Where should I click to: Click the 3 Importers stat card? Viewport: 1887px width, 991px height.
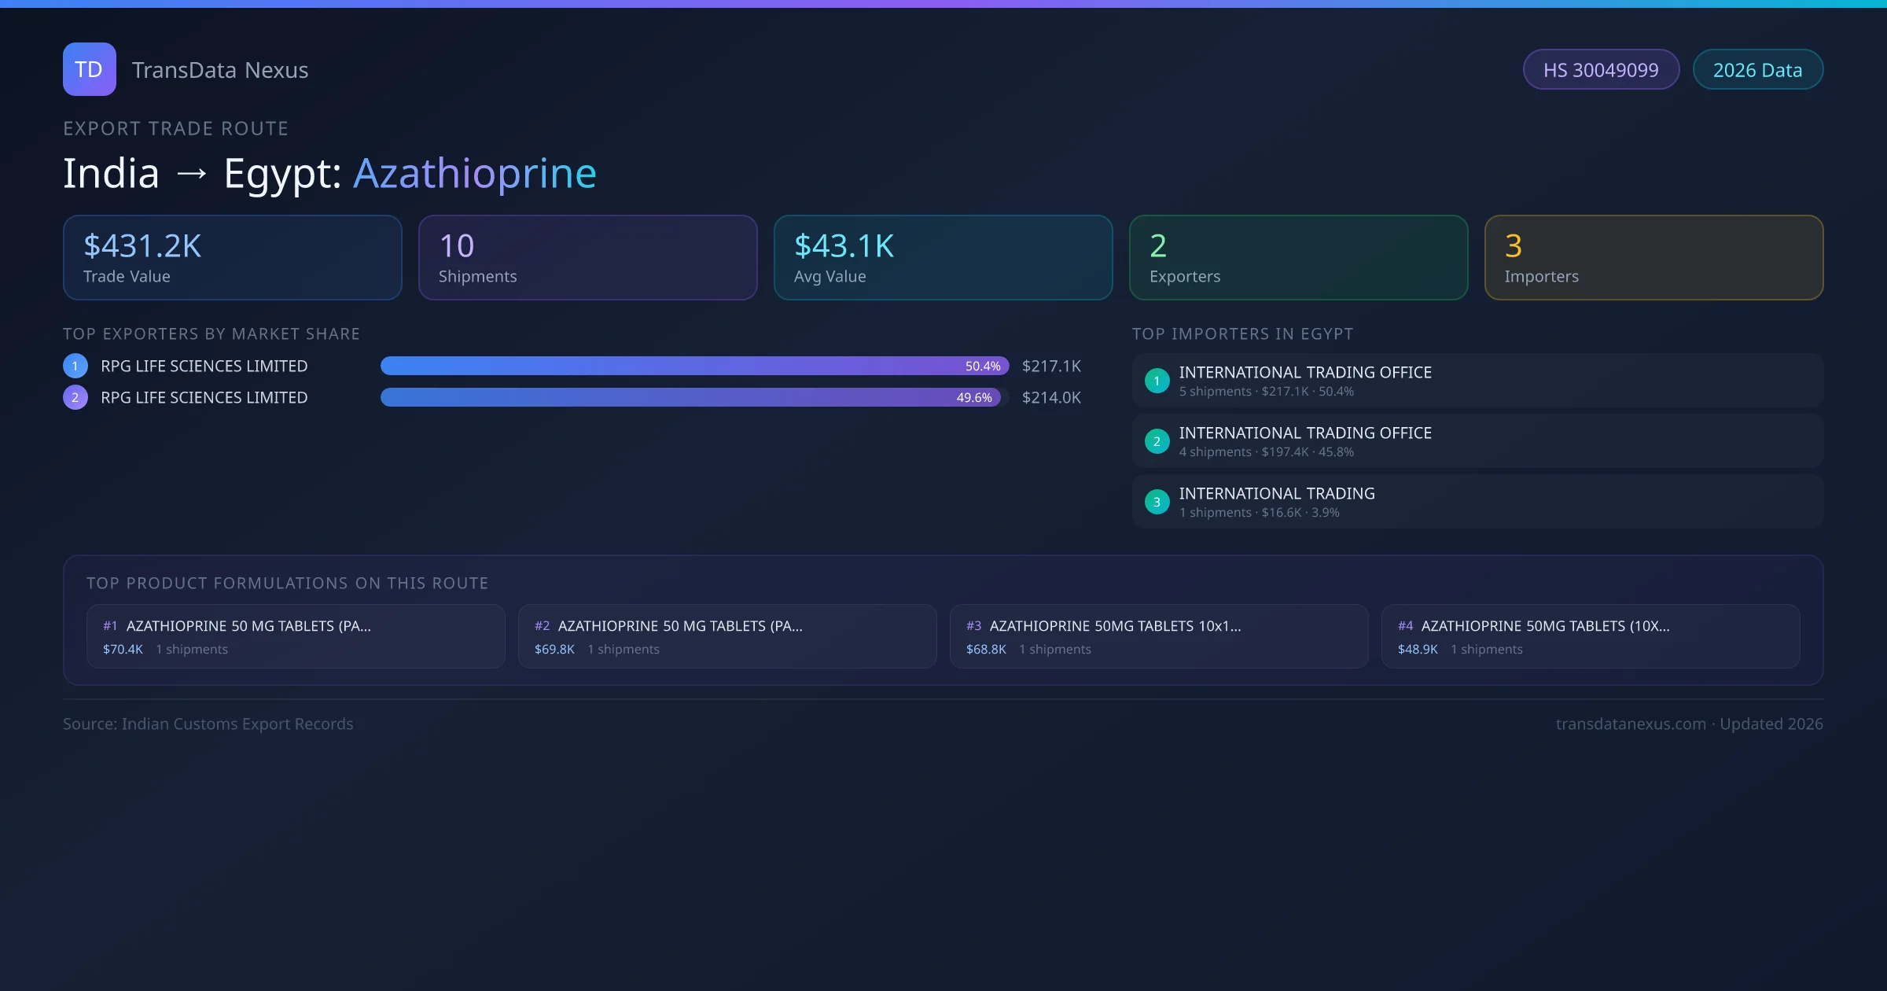click(x=1654, y=257)
